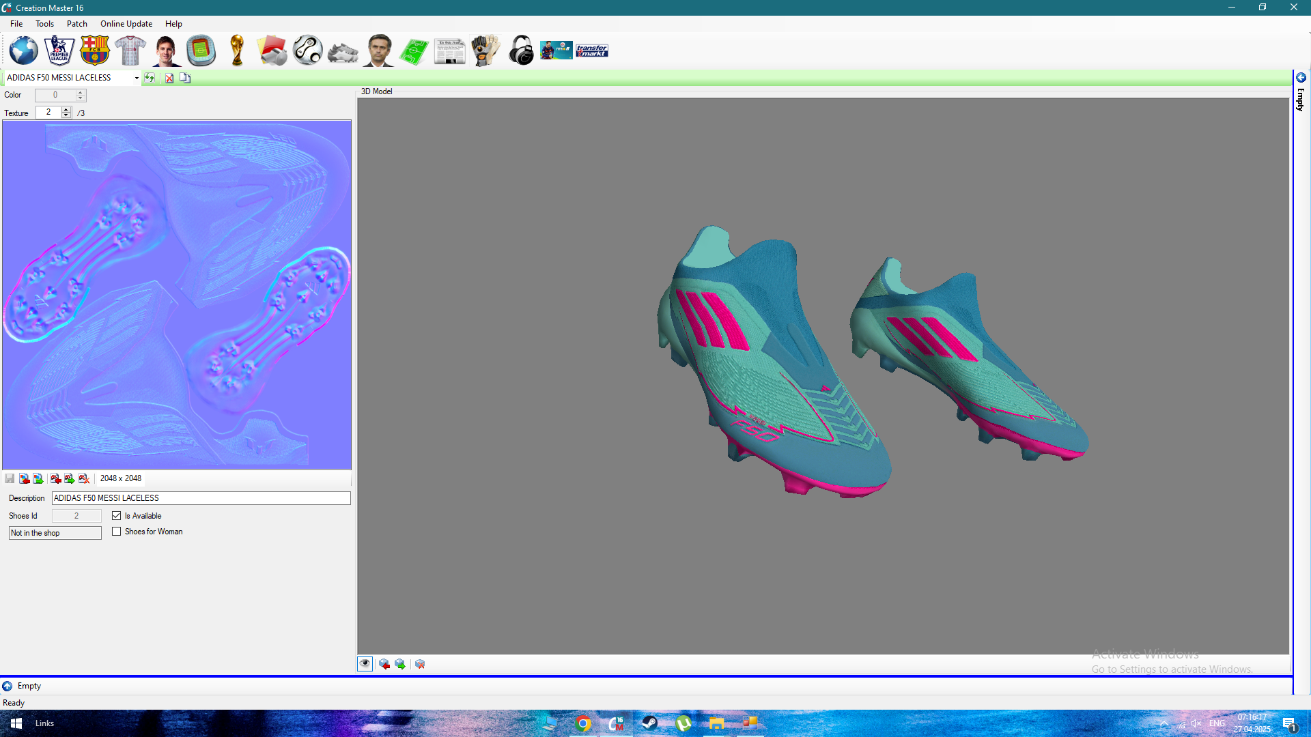
Task: Open the Patch menu
Action: 77,24
